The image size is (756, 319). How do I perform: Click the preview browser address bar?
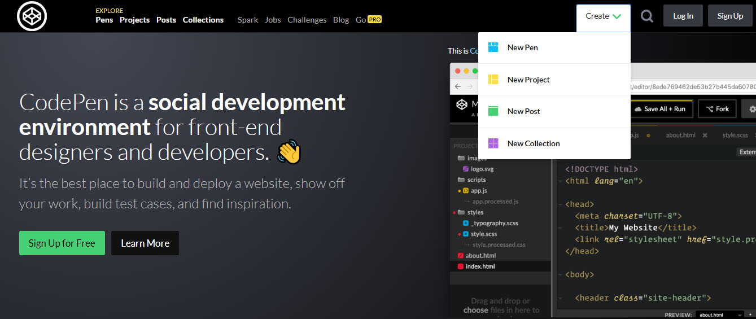[693, 86]
